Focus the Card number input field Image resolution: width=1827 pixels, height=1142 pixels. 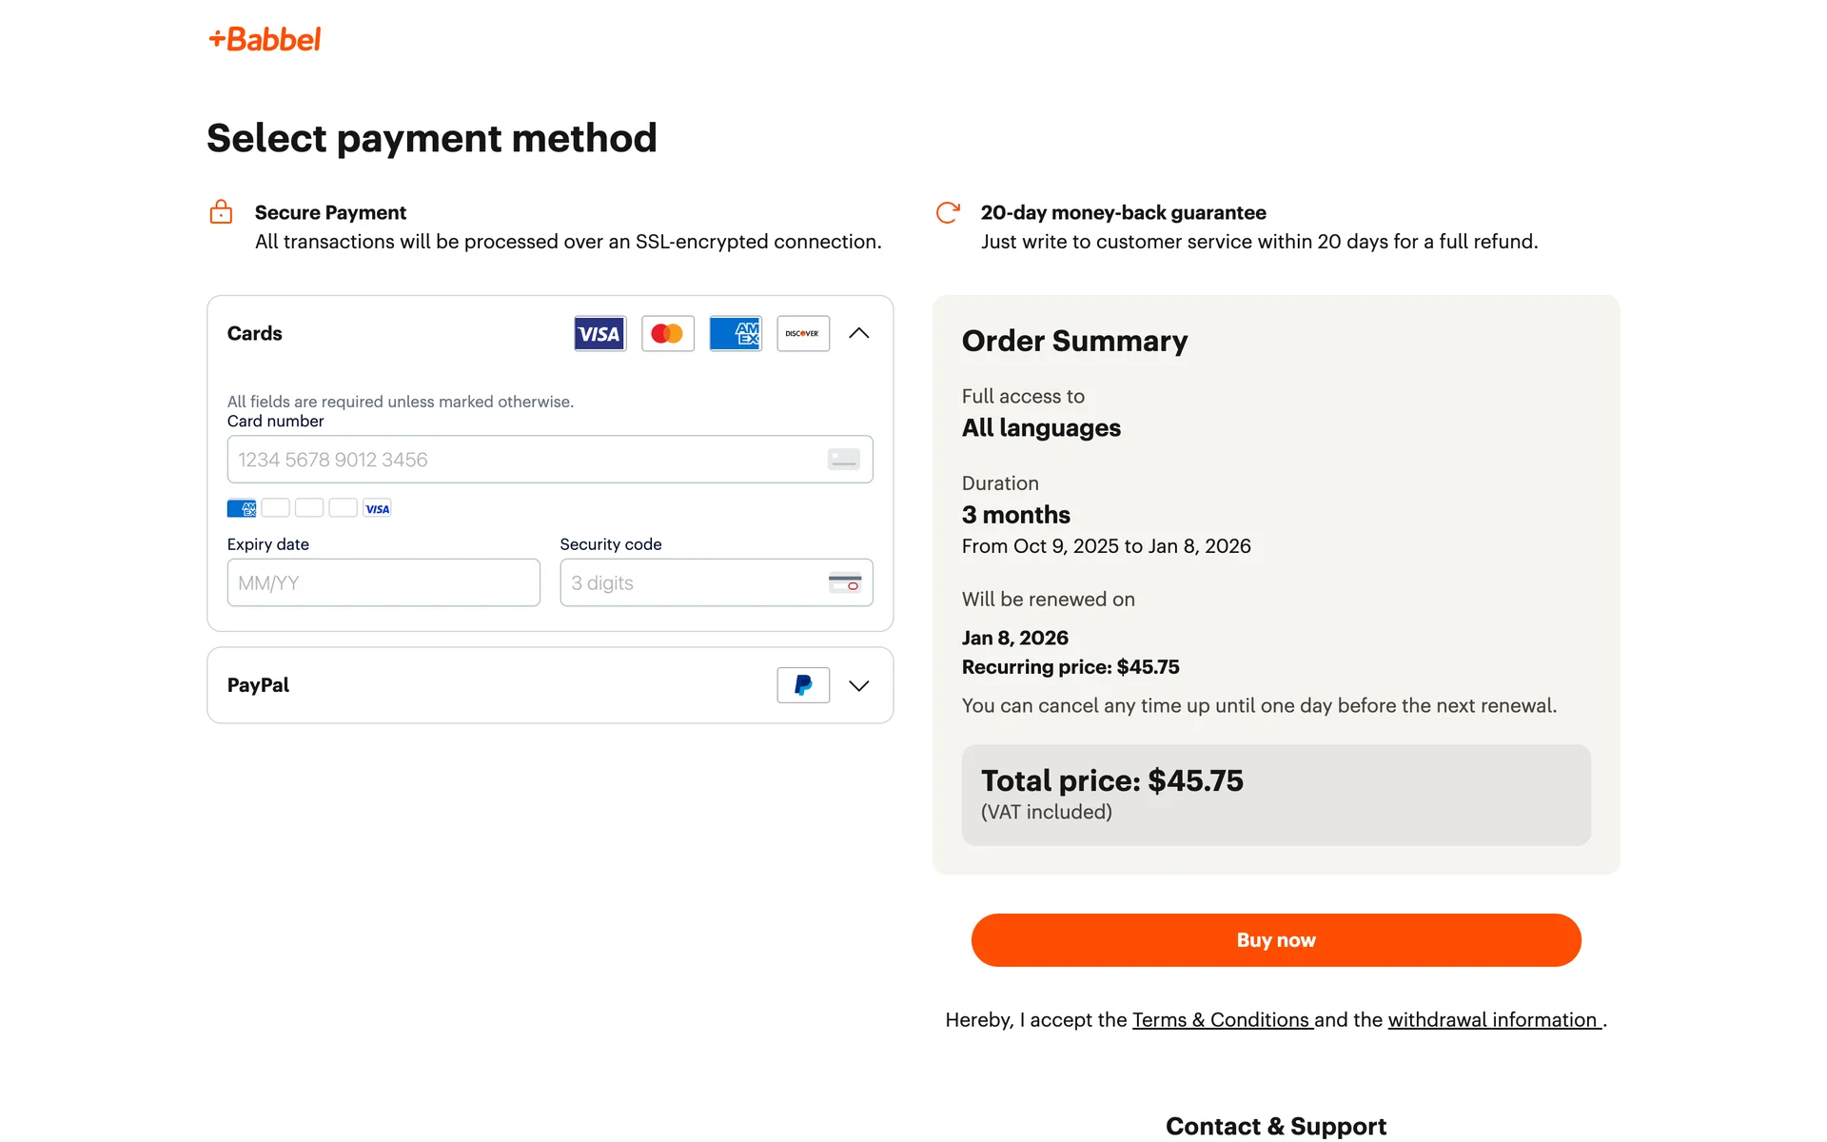coord(523,460)
